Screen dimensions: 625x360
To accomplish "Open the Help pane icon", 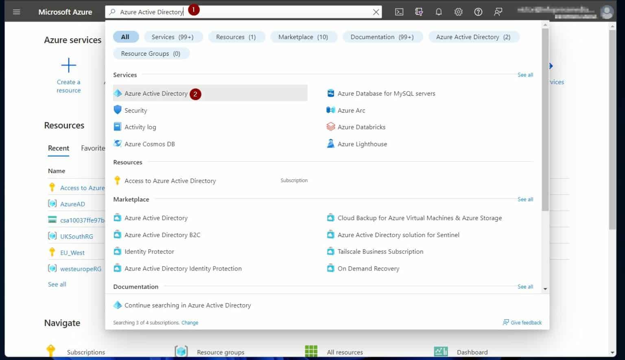I will 478,12.
